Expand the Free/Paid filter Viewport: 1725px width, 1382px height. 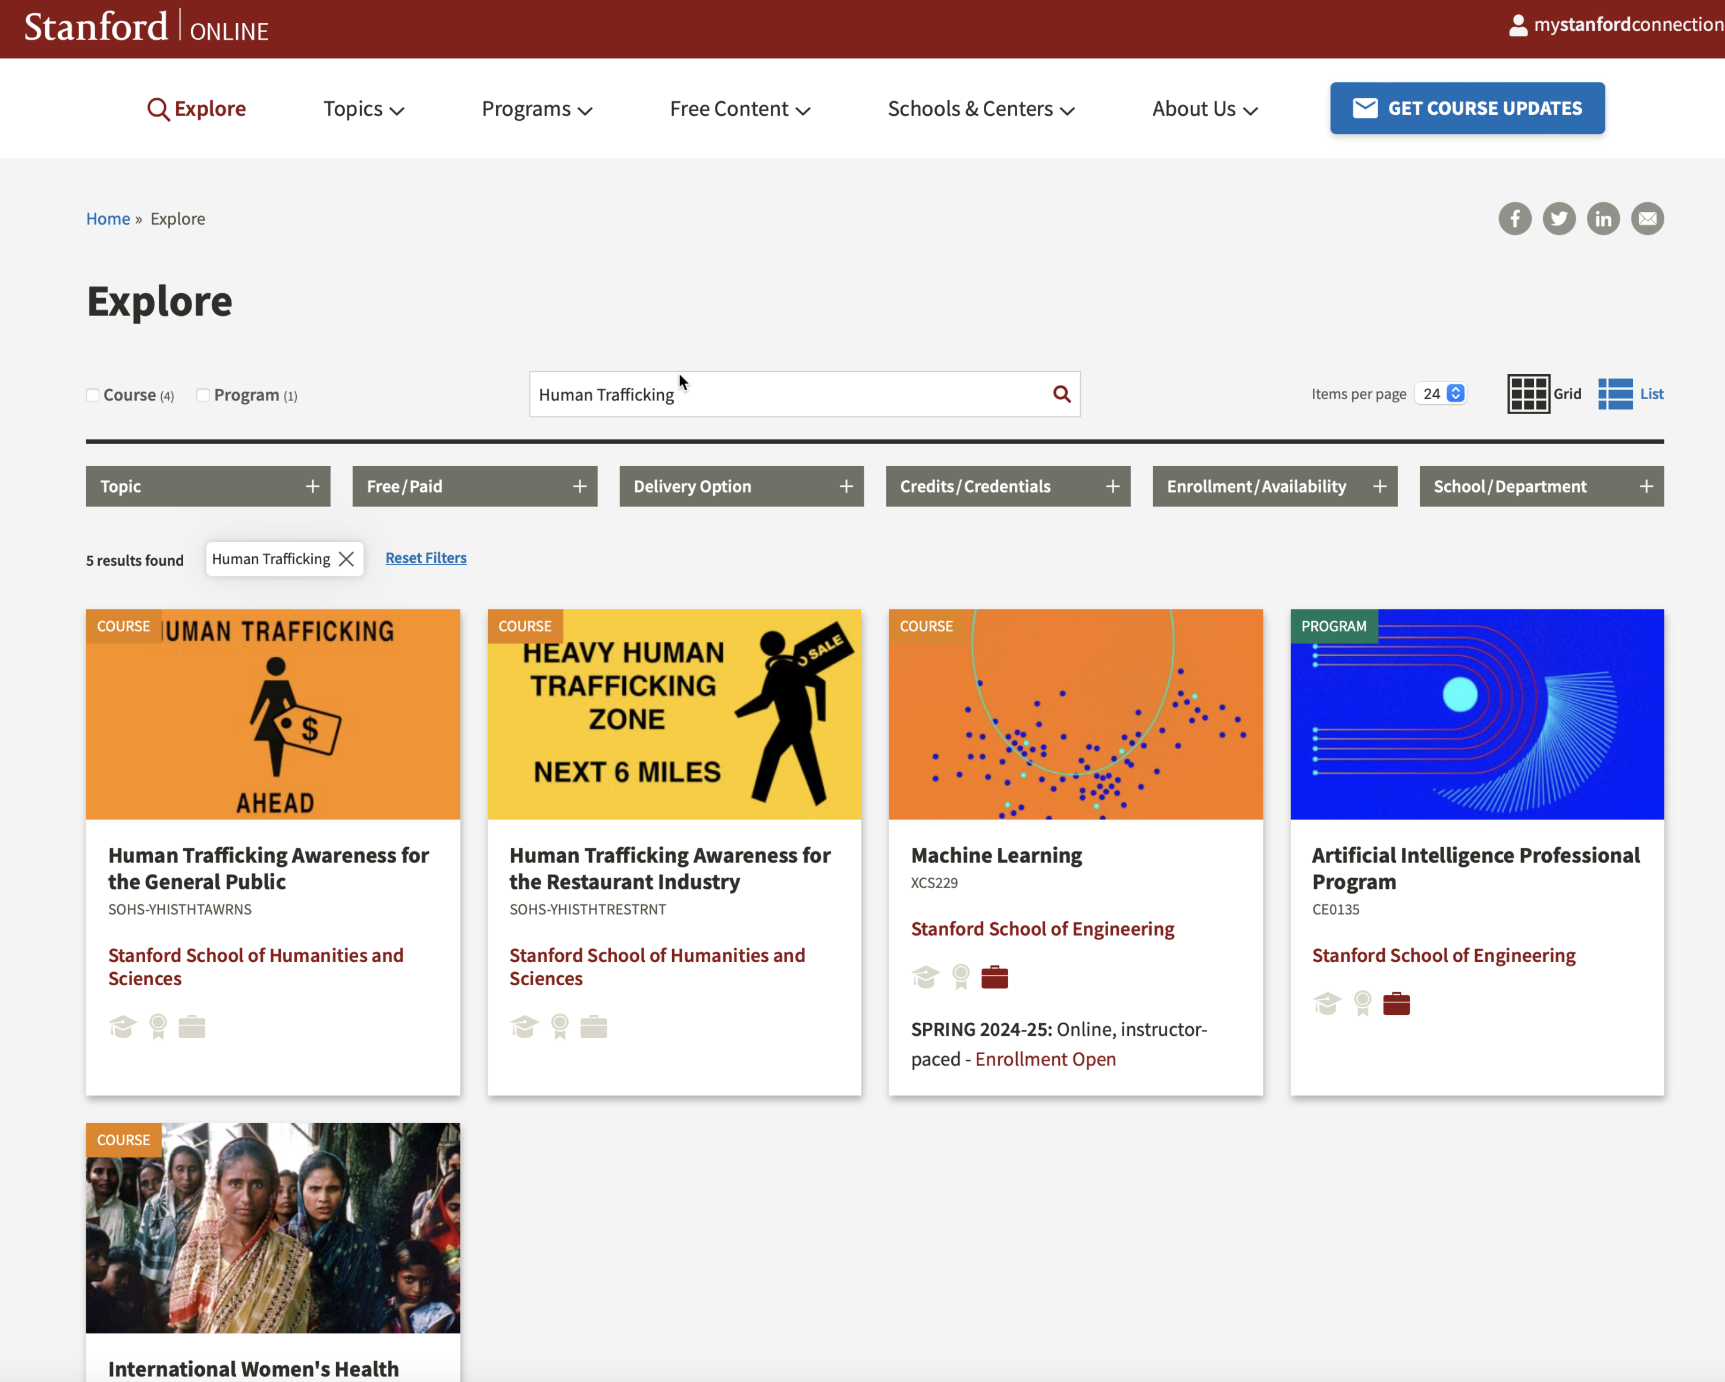475,487
